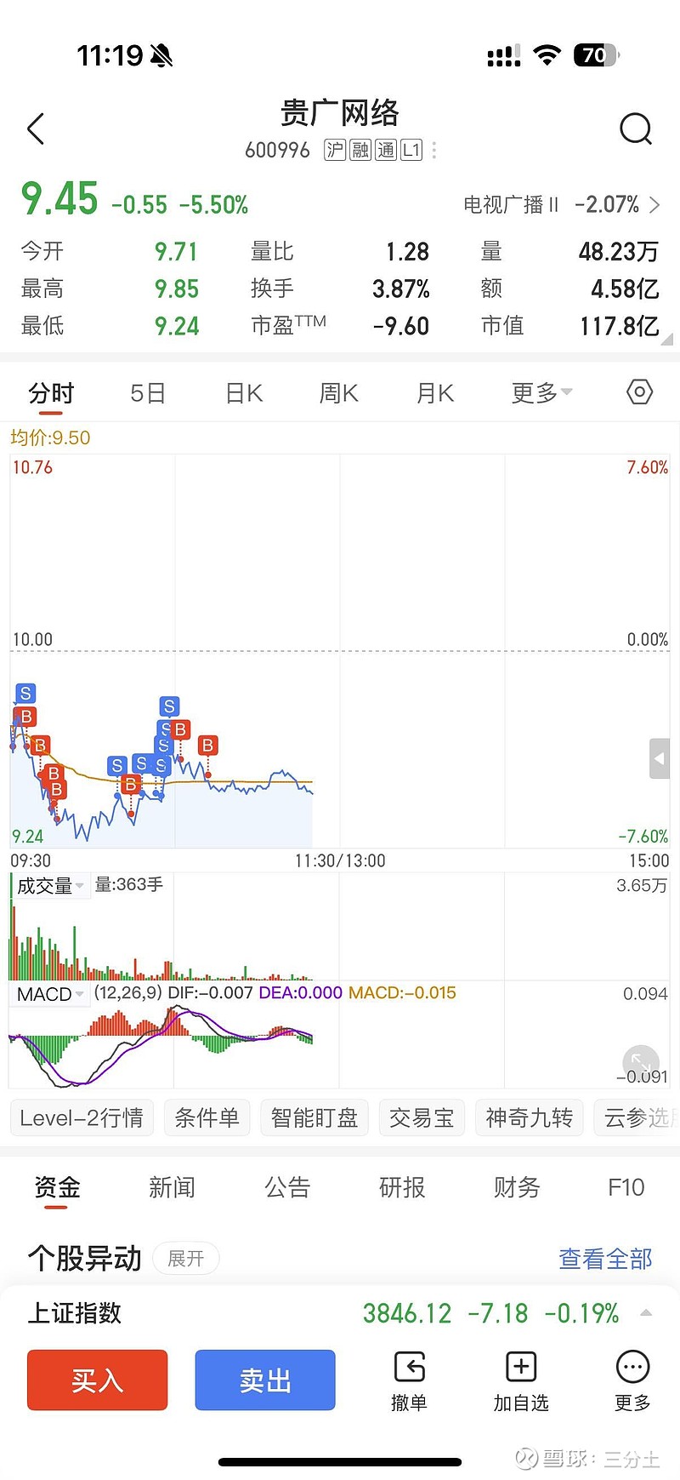Image resolution: width=680 pixels, height=1480 pixels.
Task: Tap 加自选 add to watchlist icon
Action: pos(521,1380)
